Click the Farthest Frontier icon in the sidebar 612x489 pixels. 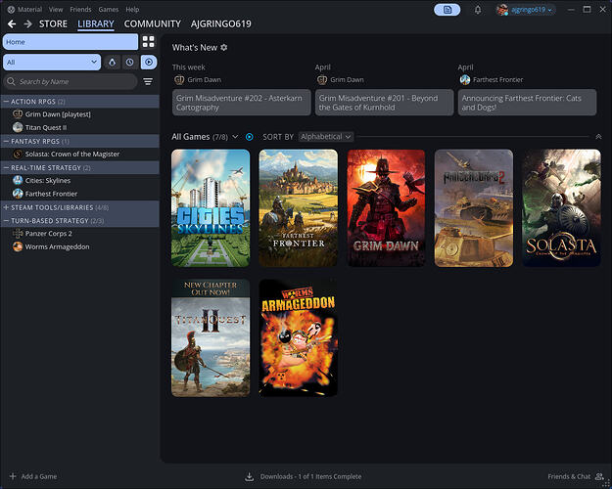point(18,194)
